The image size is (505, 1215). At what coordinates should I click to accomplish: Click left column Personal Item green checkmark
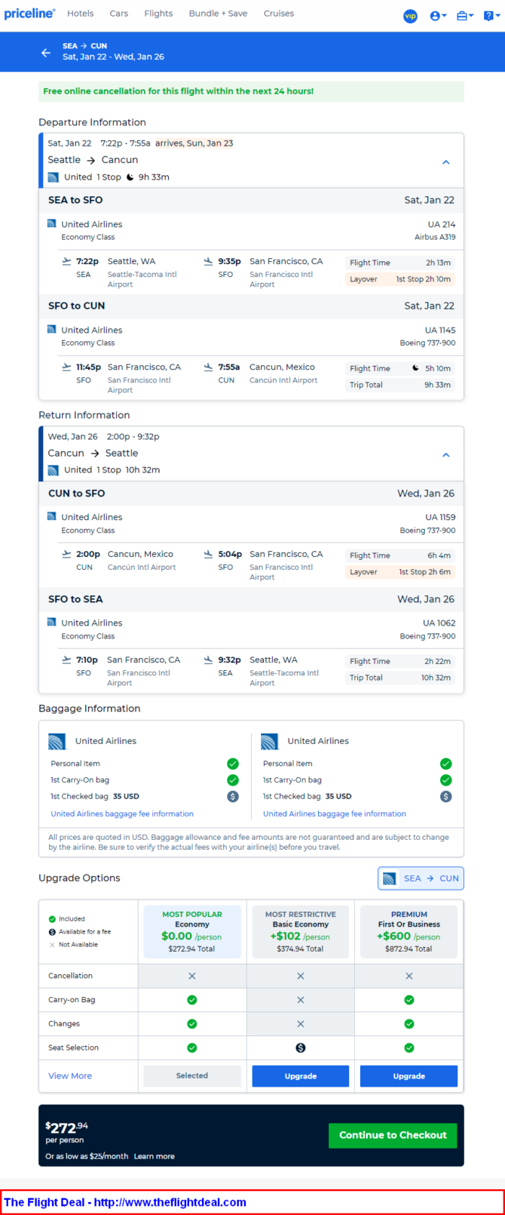[233, 764]
